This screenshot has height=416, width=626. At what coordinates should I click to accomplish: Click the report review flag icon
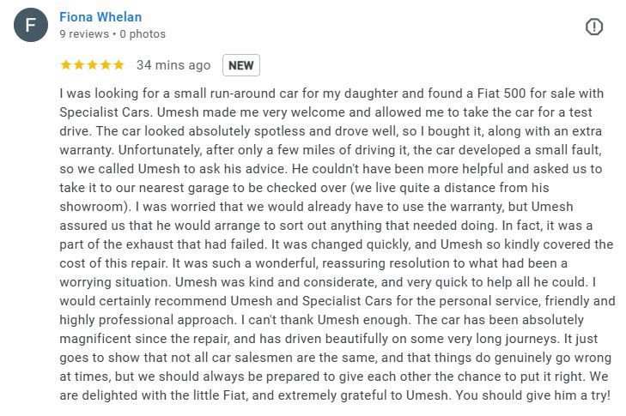(594, 27)
